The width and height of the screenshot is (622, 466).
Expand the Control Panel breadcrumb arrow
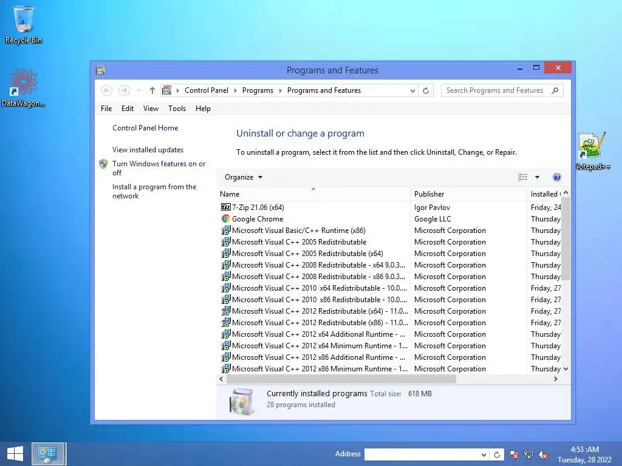235,90
